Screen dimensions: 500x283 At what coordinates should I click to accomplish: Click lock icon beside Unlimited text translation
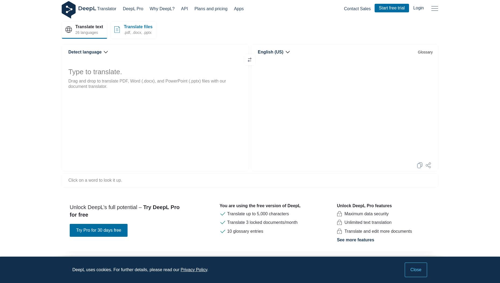coord(339,223)
